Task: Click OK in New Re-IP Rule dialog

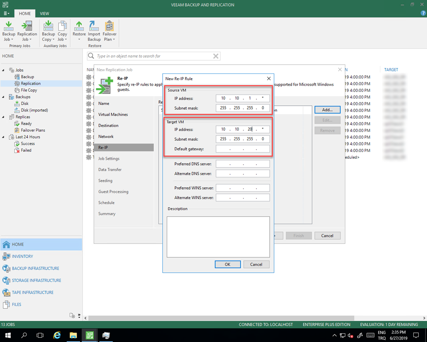Action: pos(228,264)
